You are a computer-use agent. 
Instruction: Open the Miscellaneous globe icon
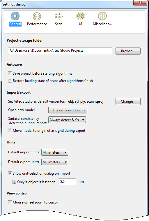coord(102,16)
